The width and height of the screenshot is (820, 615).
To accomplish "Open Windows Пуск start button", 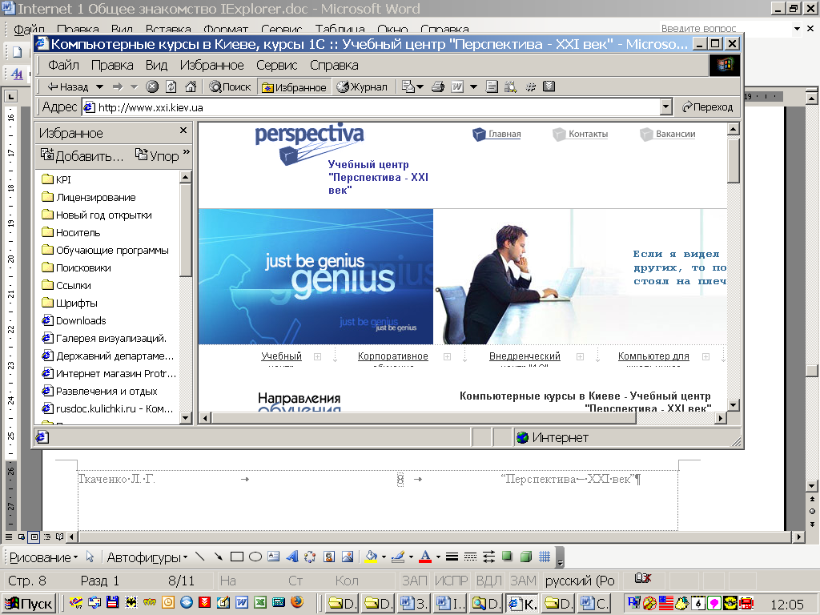I will 29,603.
